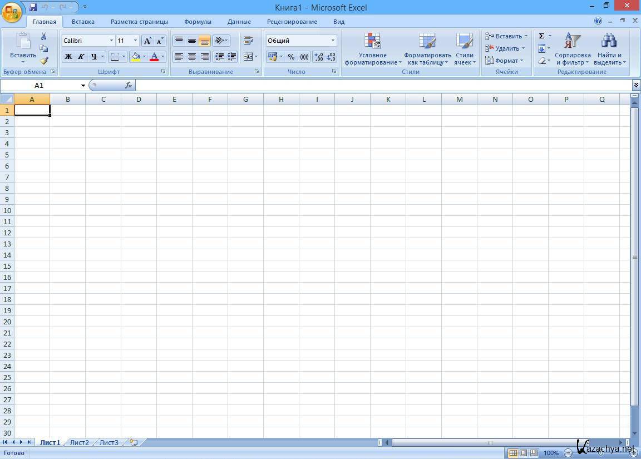
Task: Select column D header
Action: point(139,99)
